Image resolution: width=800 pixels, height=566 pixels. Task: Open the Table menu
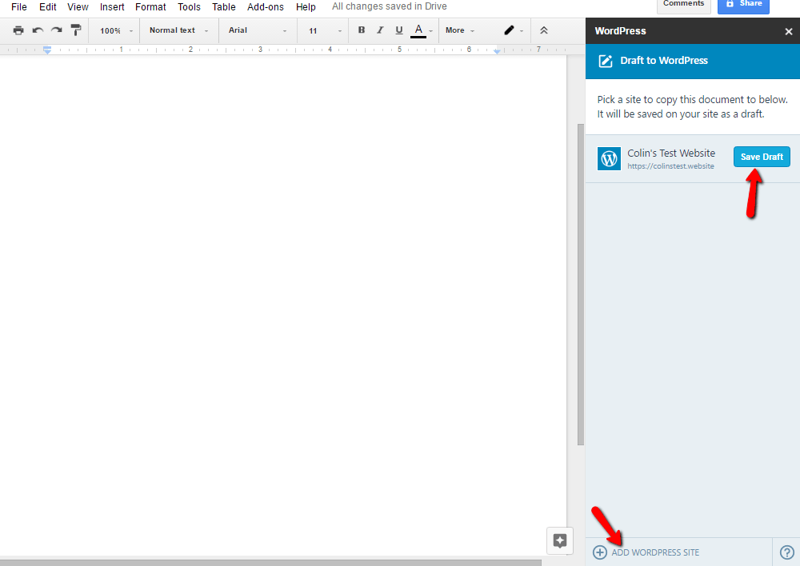click(x=224, y=7)
